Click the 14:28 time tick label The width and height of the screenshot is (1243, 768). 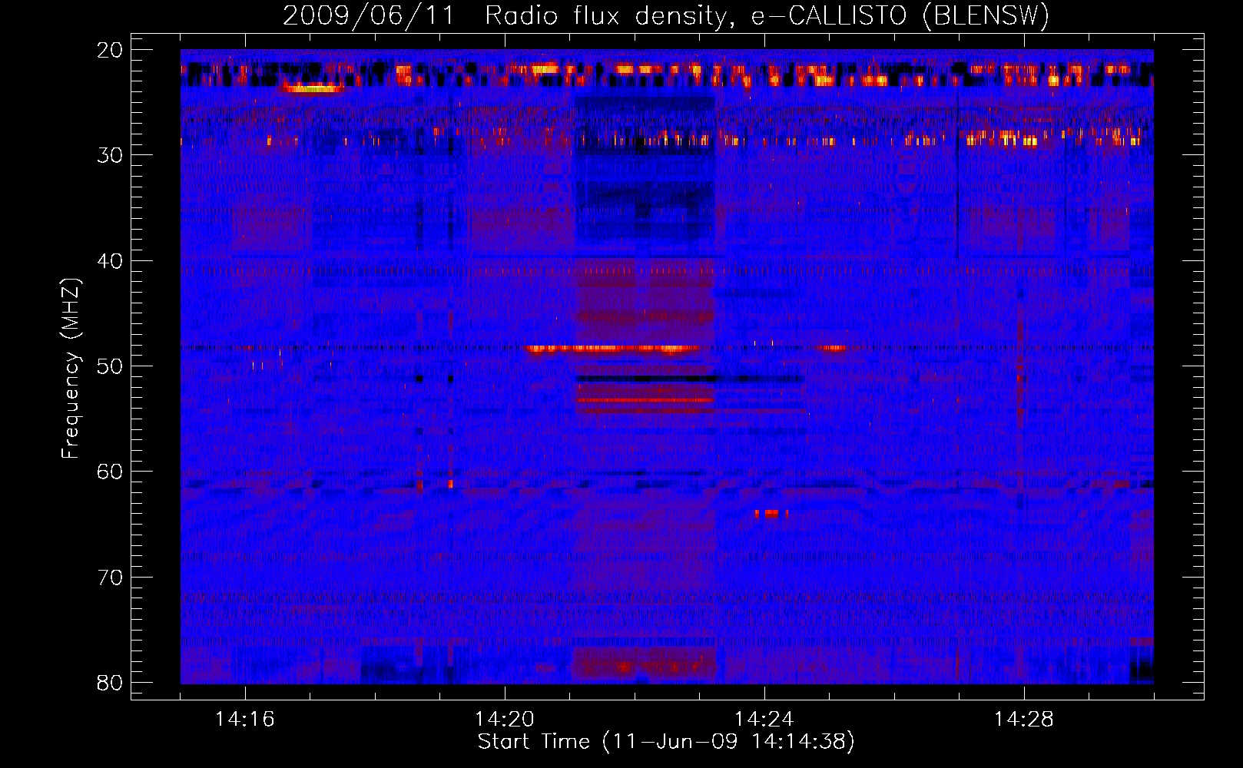(x=1024, y=720)
